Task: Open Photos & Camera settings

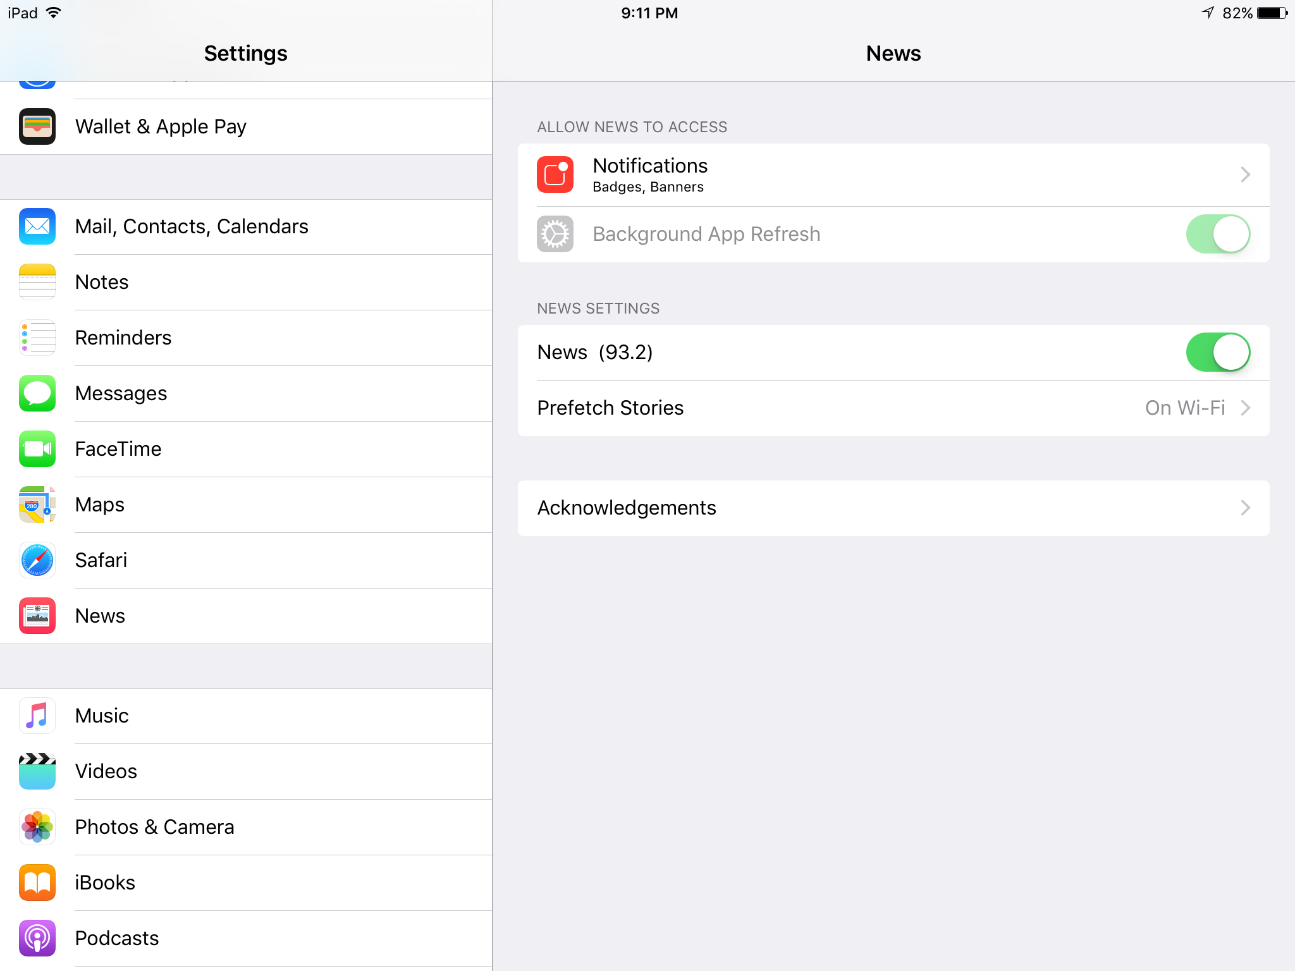Action: click(x=246, y=827)
